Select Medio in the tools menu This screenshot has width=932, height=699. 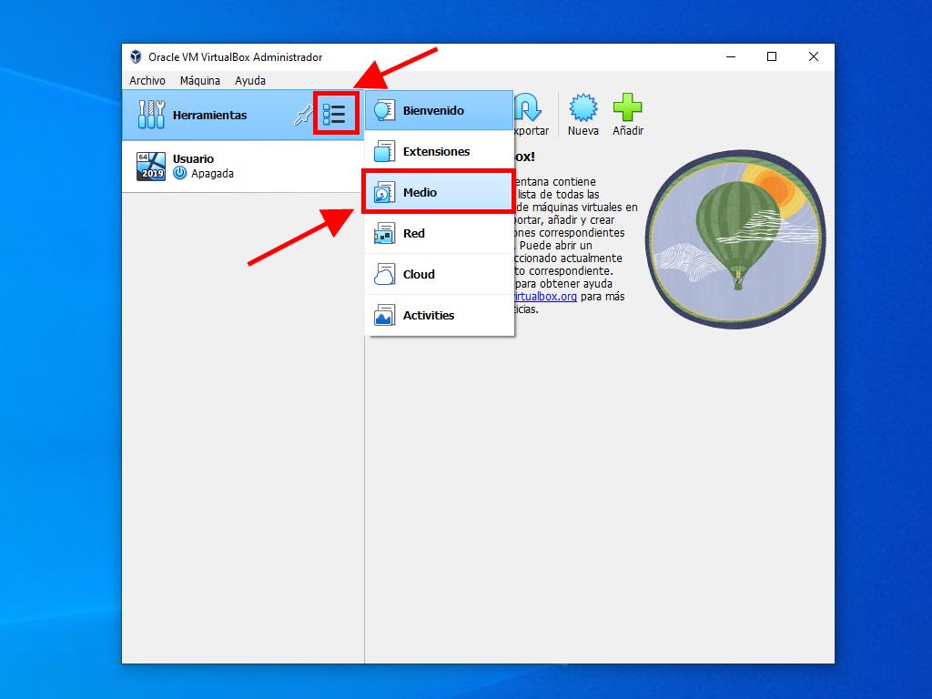pos(439,193)
